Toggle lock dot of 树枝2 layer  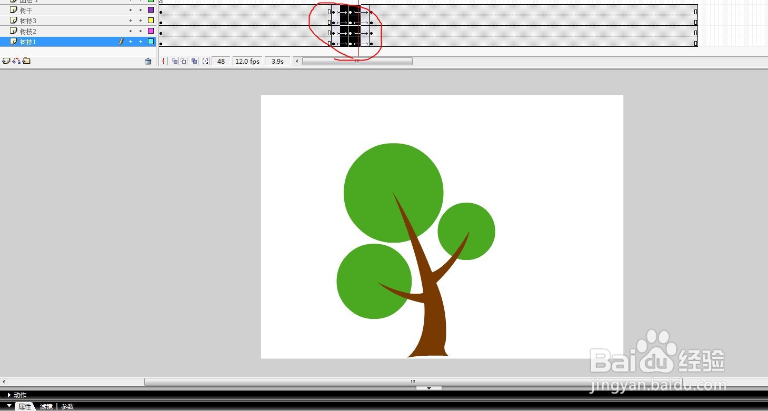tap(141, 31)
